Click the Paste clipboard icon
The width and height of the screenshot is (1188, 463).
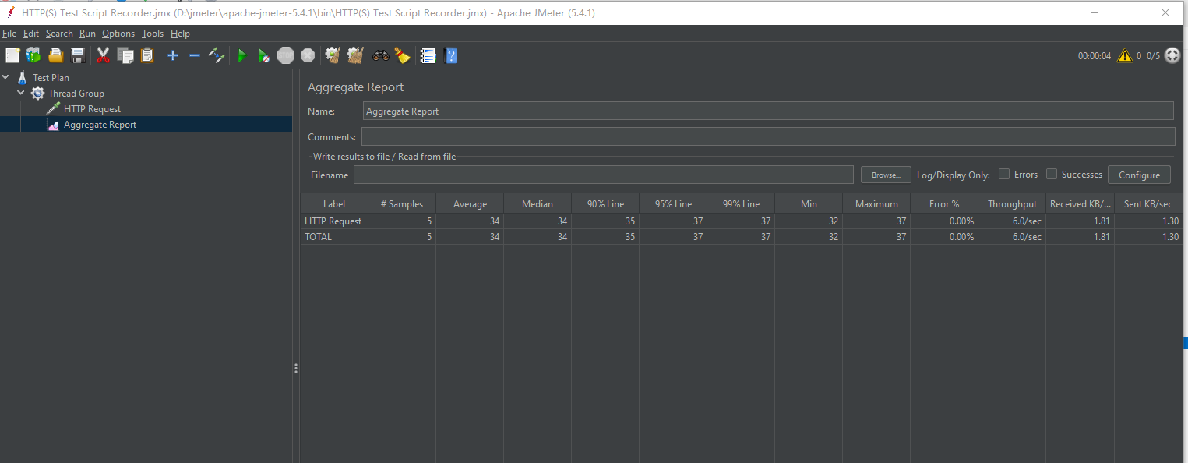[x=147, y=55]
